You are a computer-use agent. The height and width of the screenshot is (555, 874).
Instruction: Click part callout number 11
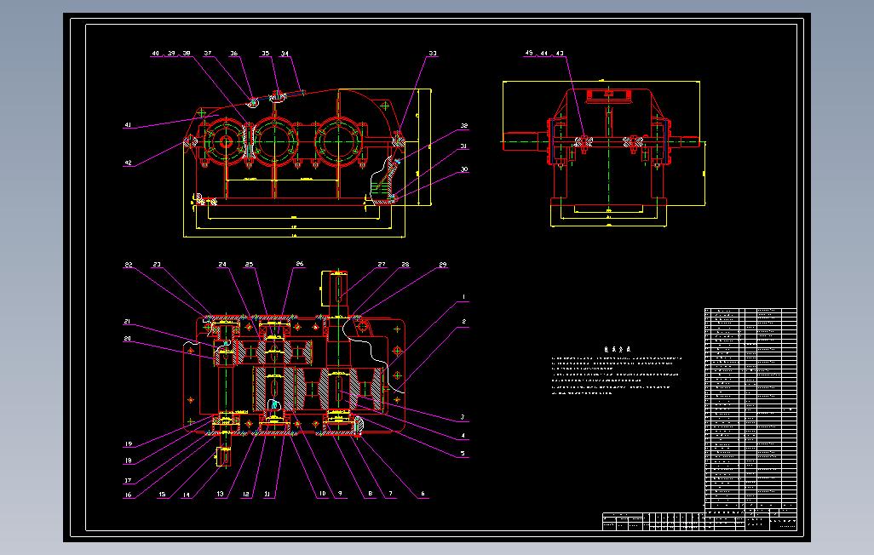[x=267, y=494]
